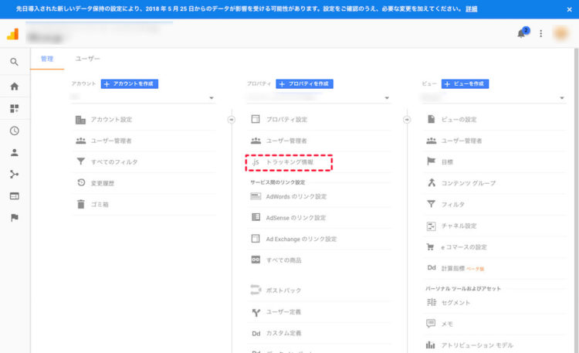The height and width of the screenshot is (353, 579).
Task: Click the プロパティを作成 button
Action: coord(305,84)
